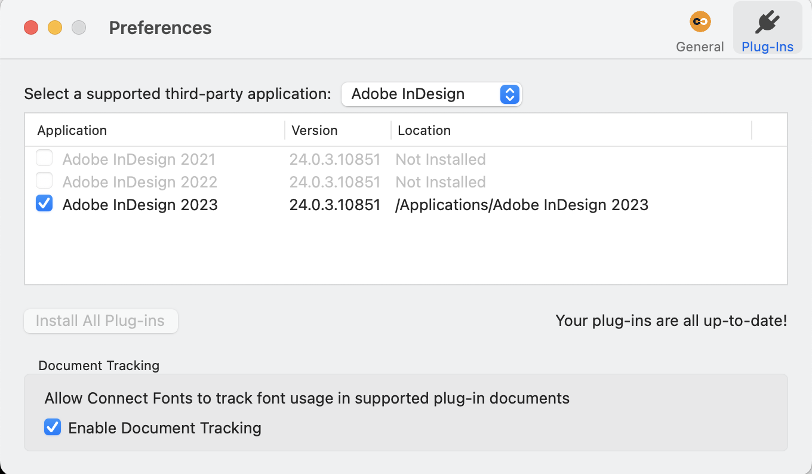Viewport: 812px width, 474px height.
Task: Select the Adobe InDesign 2022 row text
Action: 140,182
